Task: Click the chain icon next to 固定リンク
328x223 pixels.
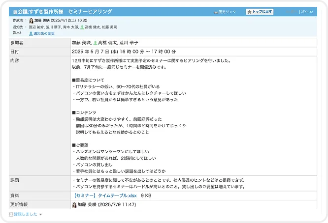Action: [216, 12]
